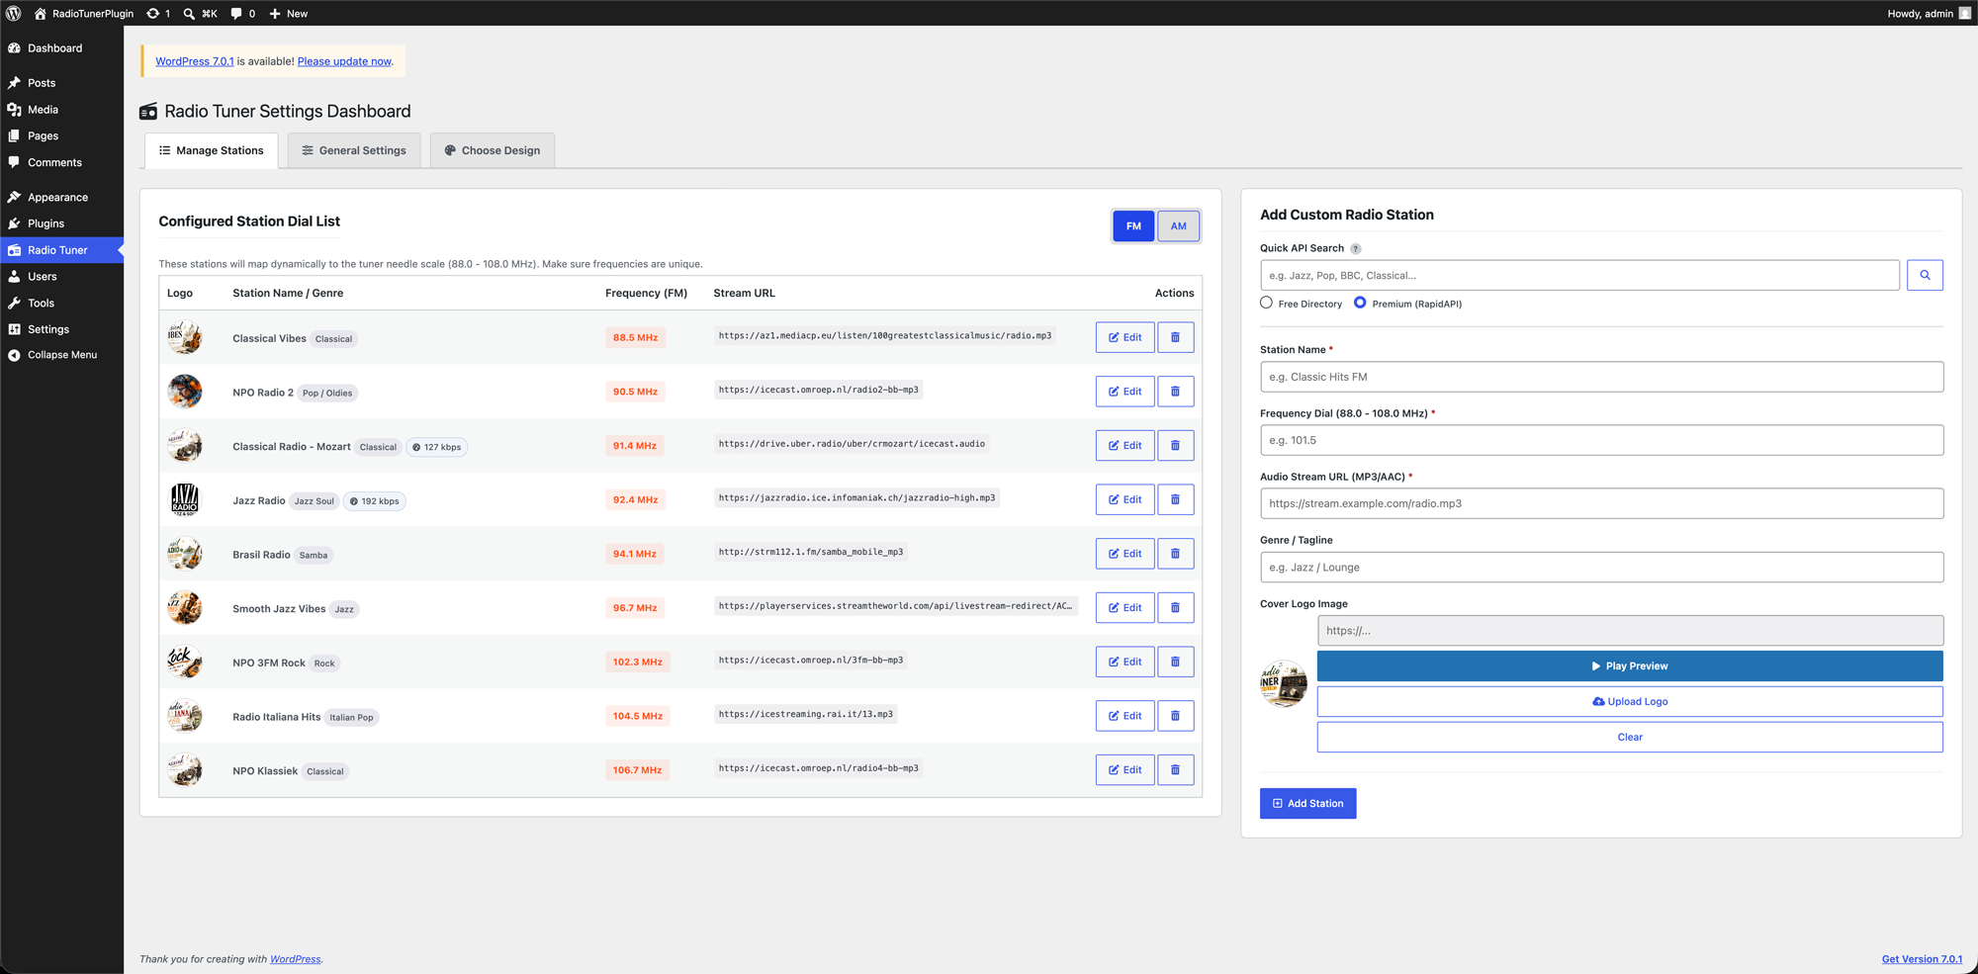The image size is (1978, 974).
Task: Edit the Classical Vibes station
Action: click(1124, 337)
